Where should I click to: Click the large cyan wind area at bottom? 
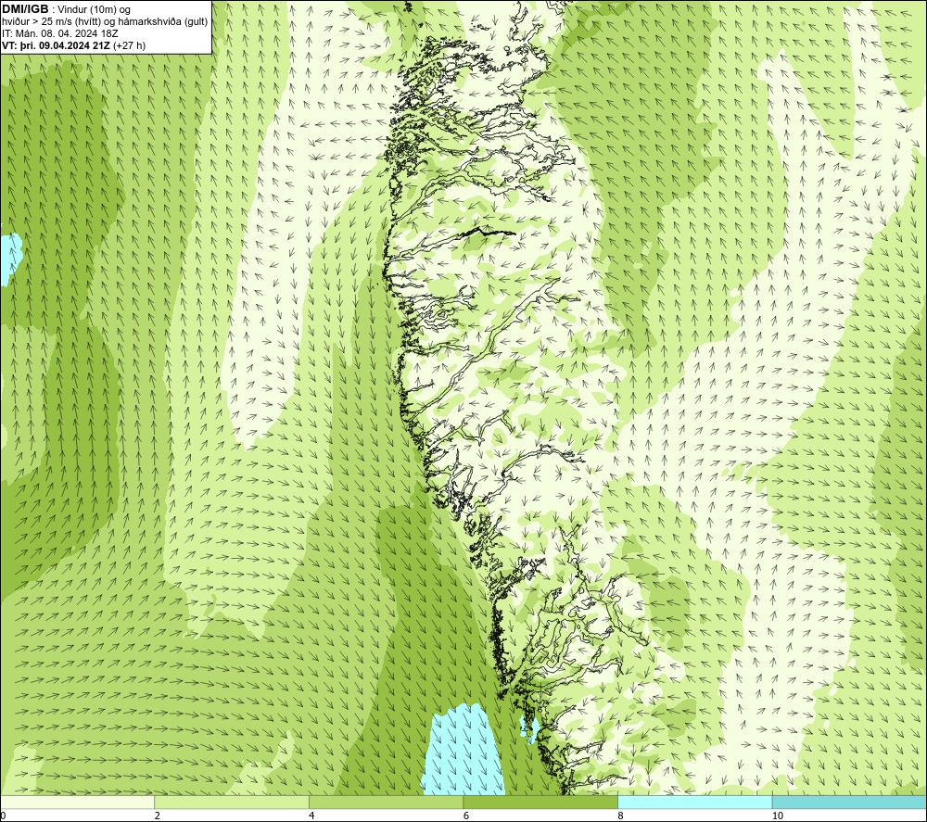click(x=464, y=751)
